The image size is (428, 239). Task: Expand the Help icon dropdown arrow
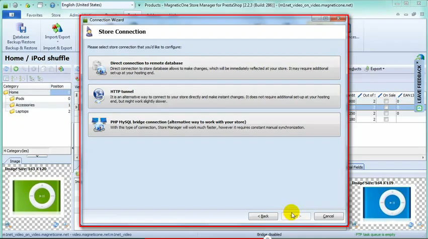click(58, 5)
